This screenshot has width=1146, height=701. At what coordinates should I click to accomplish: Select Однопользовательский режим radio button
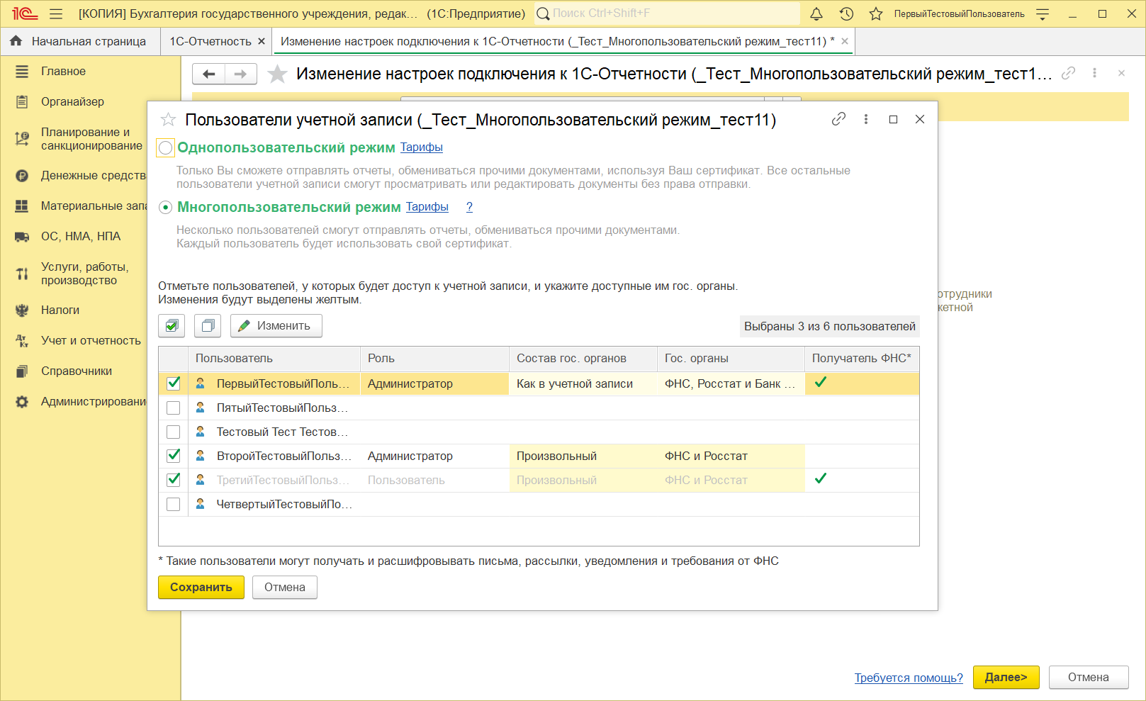(x=165, y=147)
